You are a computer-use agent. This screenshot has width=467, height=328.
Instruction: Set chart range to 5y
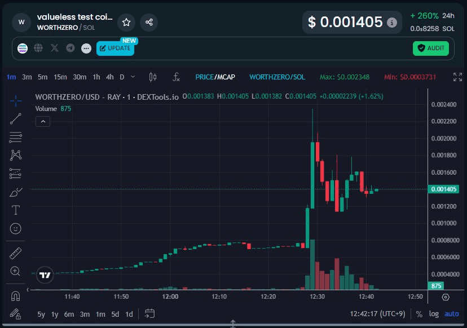point(41,314)
